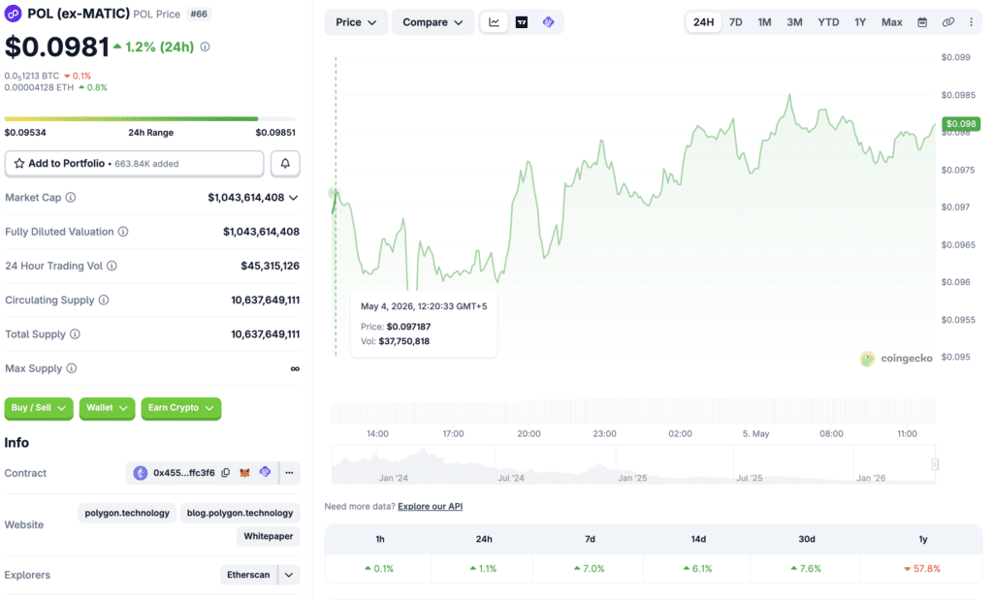Switch to line chart view icon

pos(494,22)
